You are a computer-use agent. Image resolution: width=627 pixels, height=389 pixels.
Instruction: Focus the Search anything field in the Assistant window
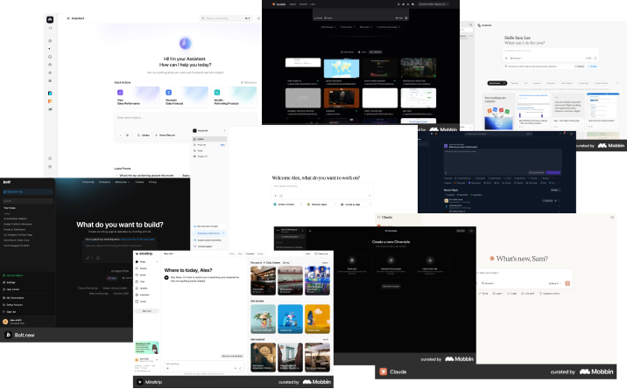[x=226, y=18]
